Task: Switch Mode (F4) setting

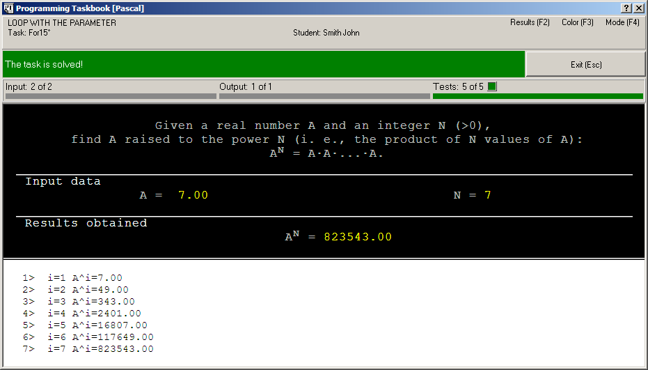Action: coord(622,22)
